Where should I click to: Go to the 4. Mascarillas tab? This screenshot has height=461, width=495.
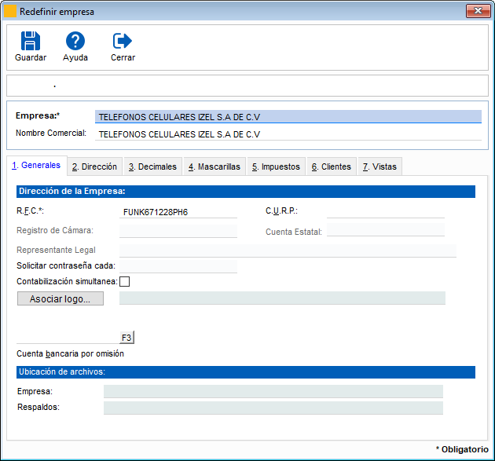214,166
